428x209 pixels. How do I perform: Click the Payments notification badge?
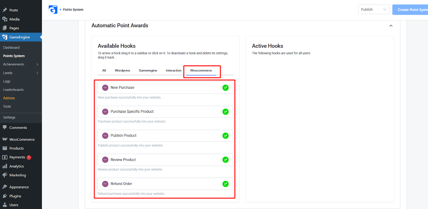29,157
